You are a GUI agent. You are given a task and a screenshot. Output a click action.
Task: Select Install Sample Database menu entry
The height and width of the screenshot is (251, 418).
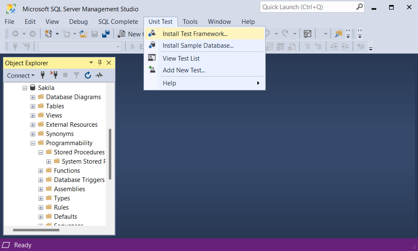[205, 46]
